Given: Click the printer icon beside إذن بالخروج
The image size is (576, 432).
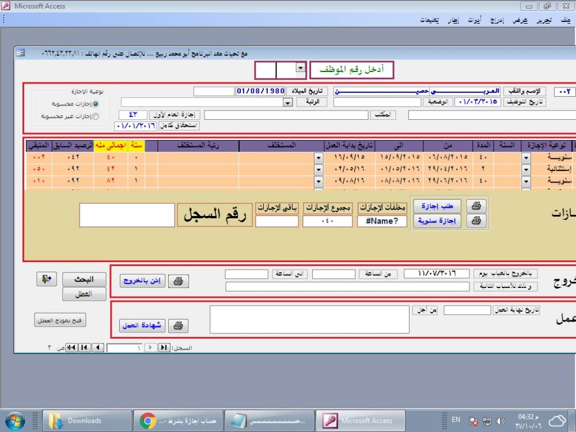Looking at the screenshot, I should point(178,281).
